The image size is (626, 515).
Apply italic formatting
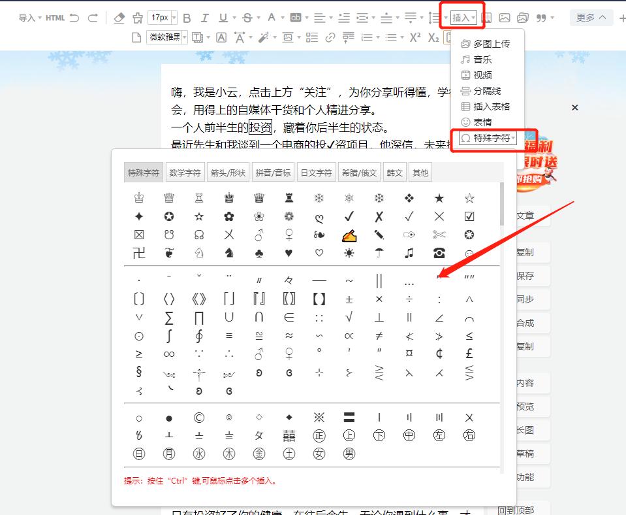[x=204, y=18]
